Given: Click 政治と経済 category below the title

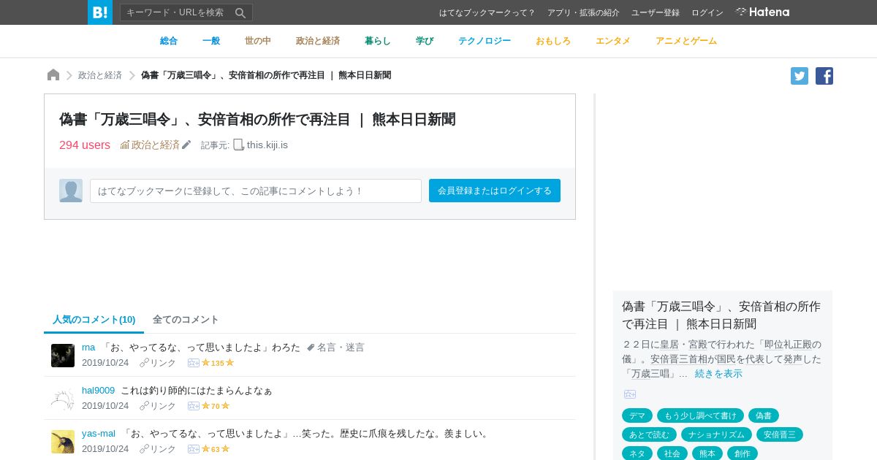Looking at the screenshot, I should pos(155,145).
